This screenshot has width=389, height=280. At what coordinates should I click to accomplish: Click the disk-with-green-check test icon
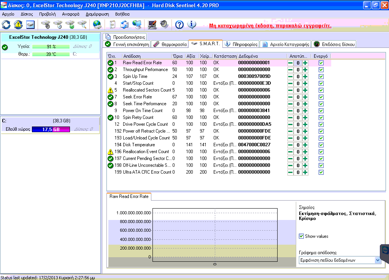coord(70,25)
